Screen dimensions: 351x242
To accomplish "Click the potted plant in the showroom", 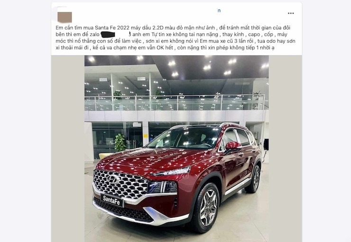I will point(120,143).
